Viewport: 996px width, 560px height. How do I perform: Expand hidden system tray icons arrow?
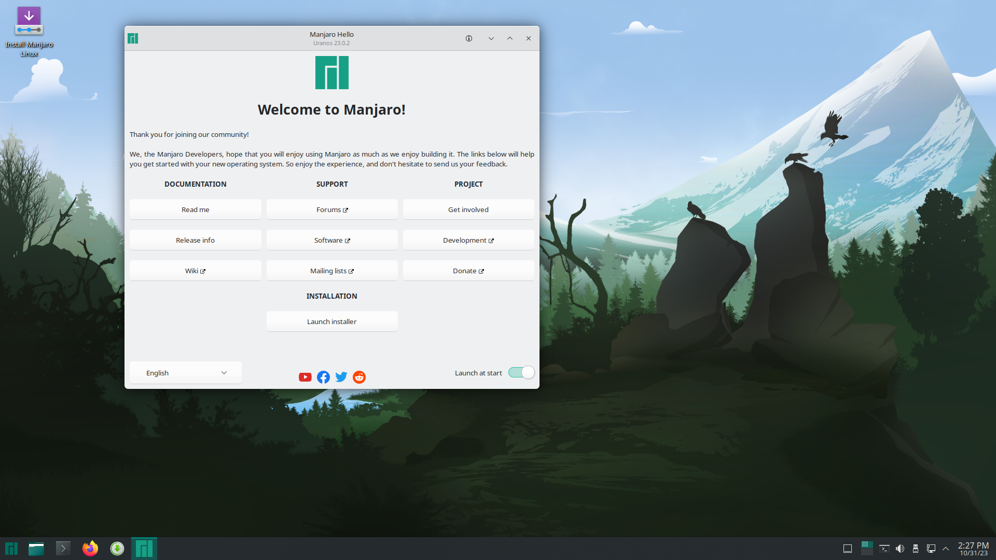(x=946, y=549)
